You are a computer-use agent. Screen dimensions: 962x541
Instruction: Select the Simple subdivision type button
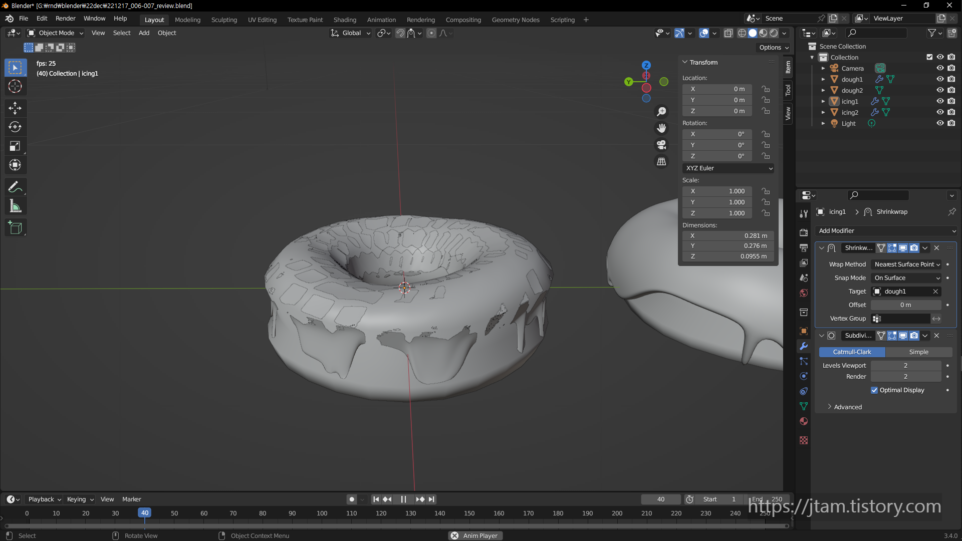pos(918,352)
